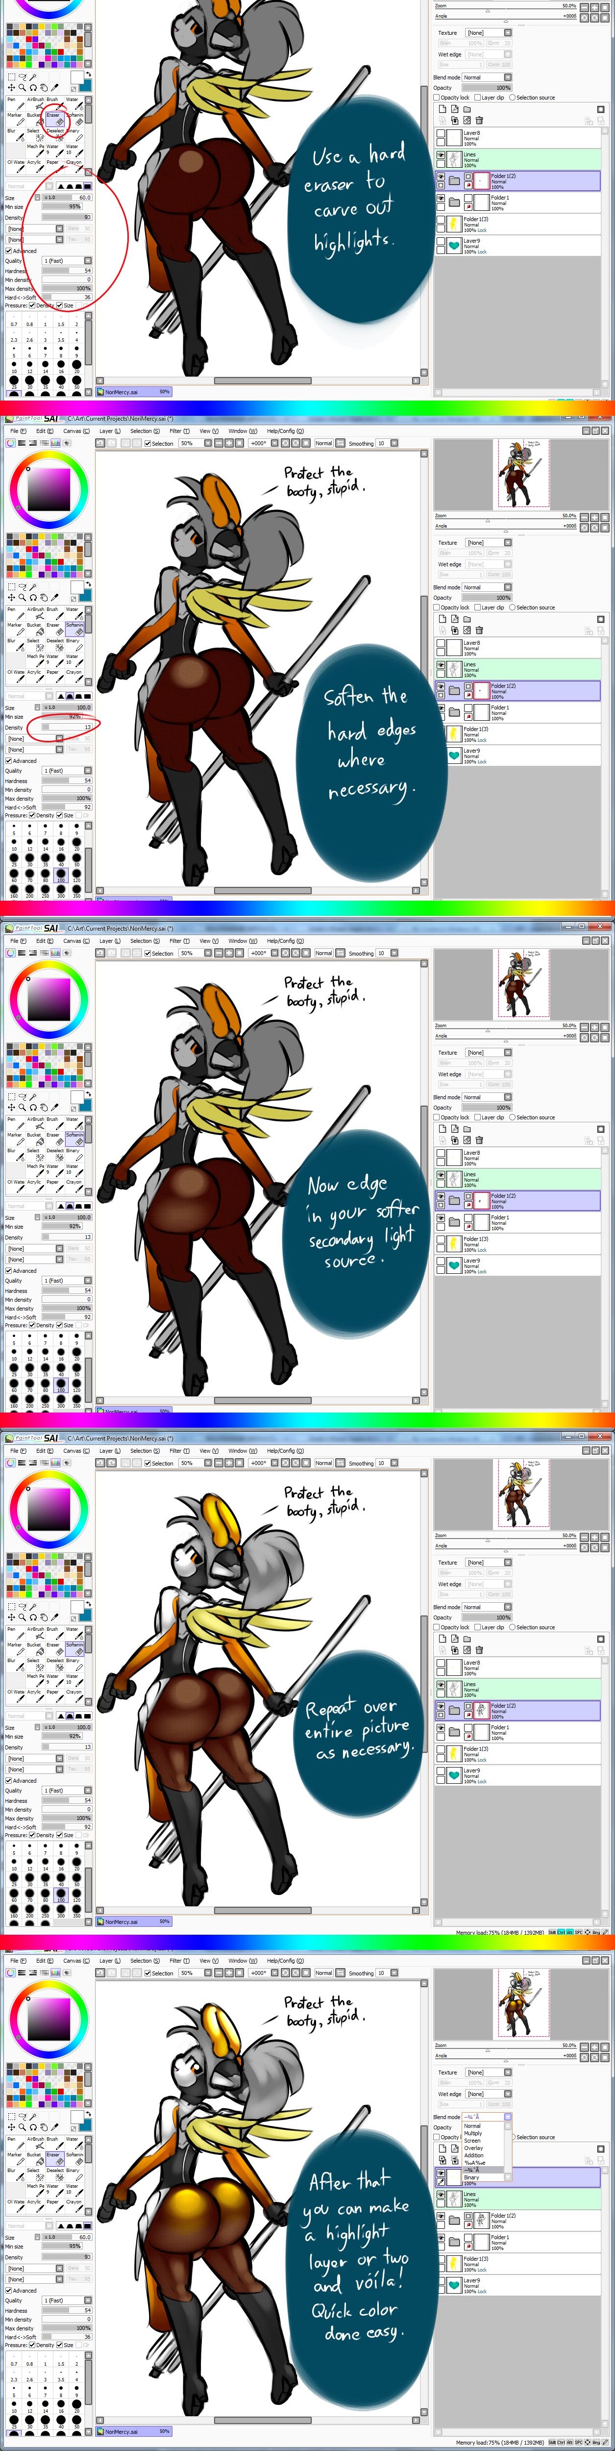Click NonMercy.sai document tab in 'Repeat over entire picture' screenshot

[134, 1922]
